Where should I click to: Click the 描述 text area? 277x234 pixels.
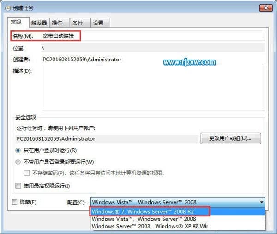(153, 88)
